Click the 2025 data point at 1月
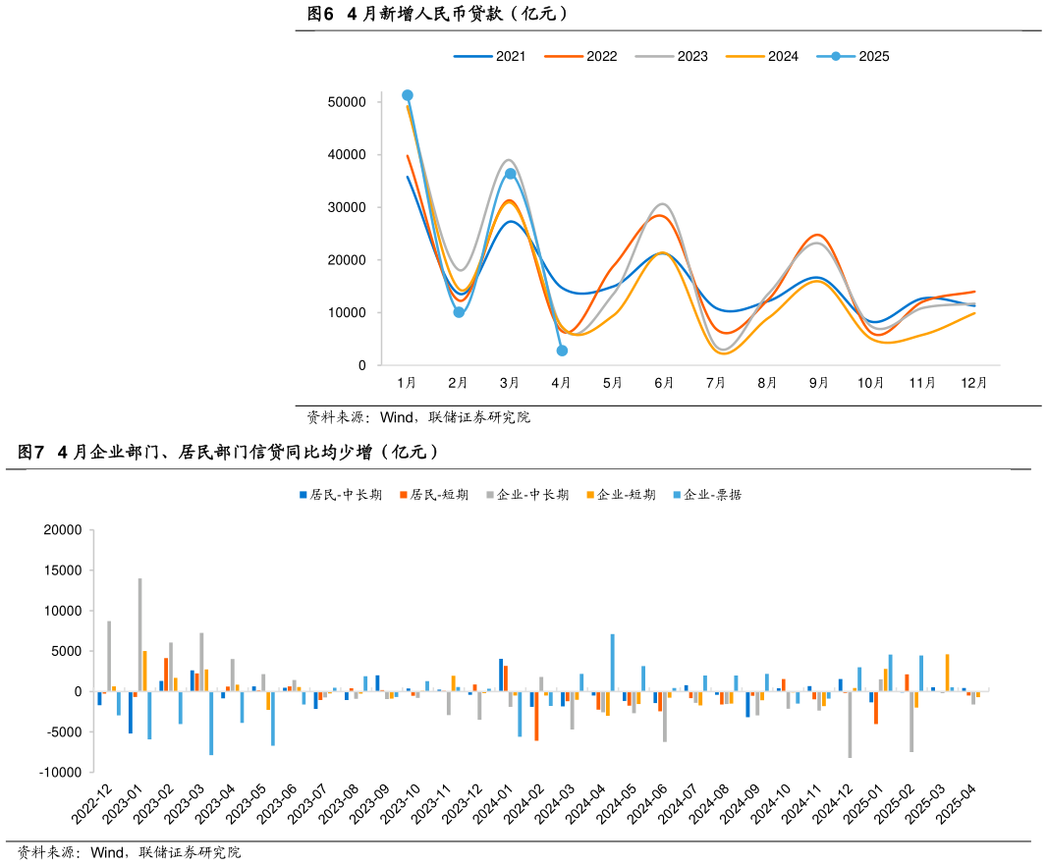 pyautogui.click(x=408, y=95)
